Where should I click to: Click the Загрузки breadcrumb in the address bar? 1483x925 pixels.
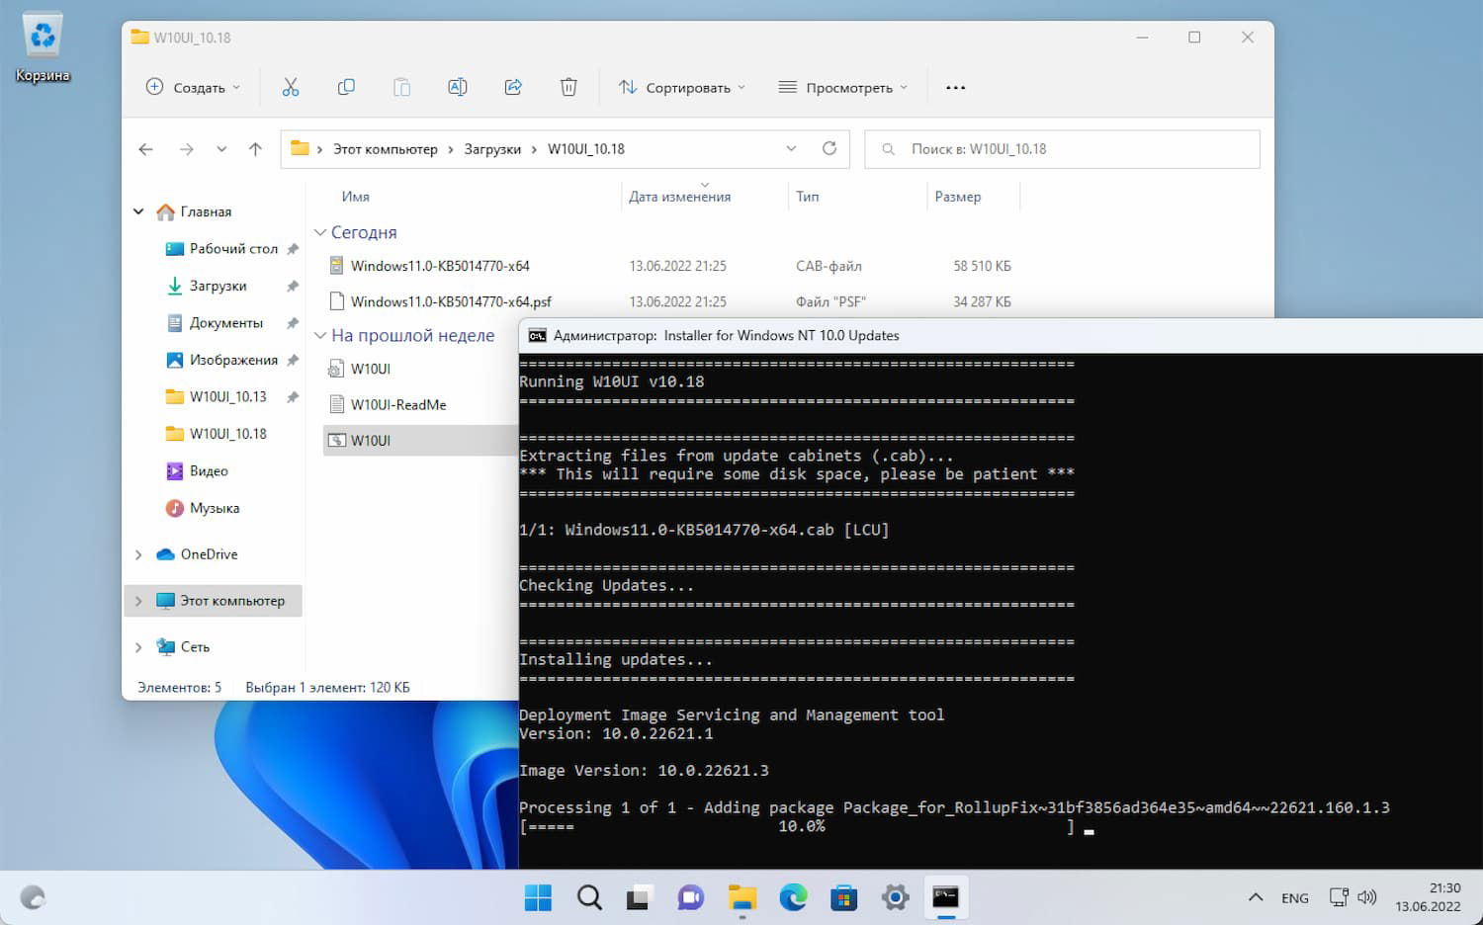pyautogui.click(x=492, y=149)
